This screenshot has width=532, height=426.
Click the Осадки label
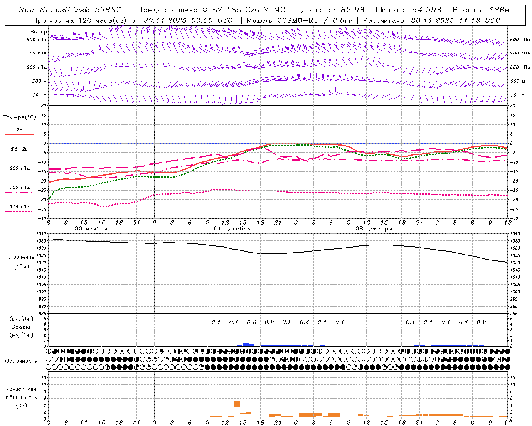tap(22, 327)
